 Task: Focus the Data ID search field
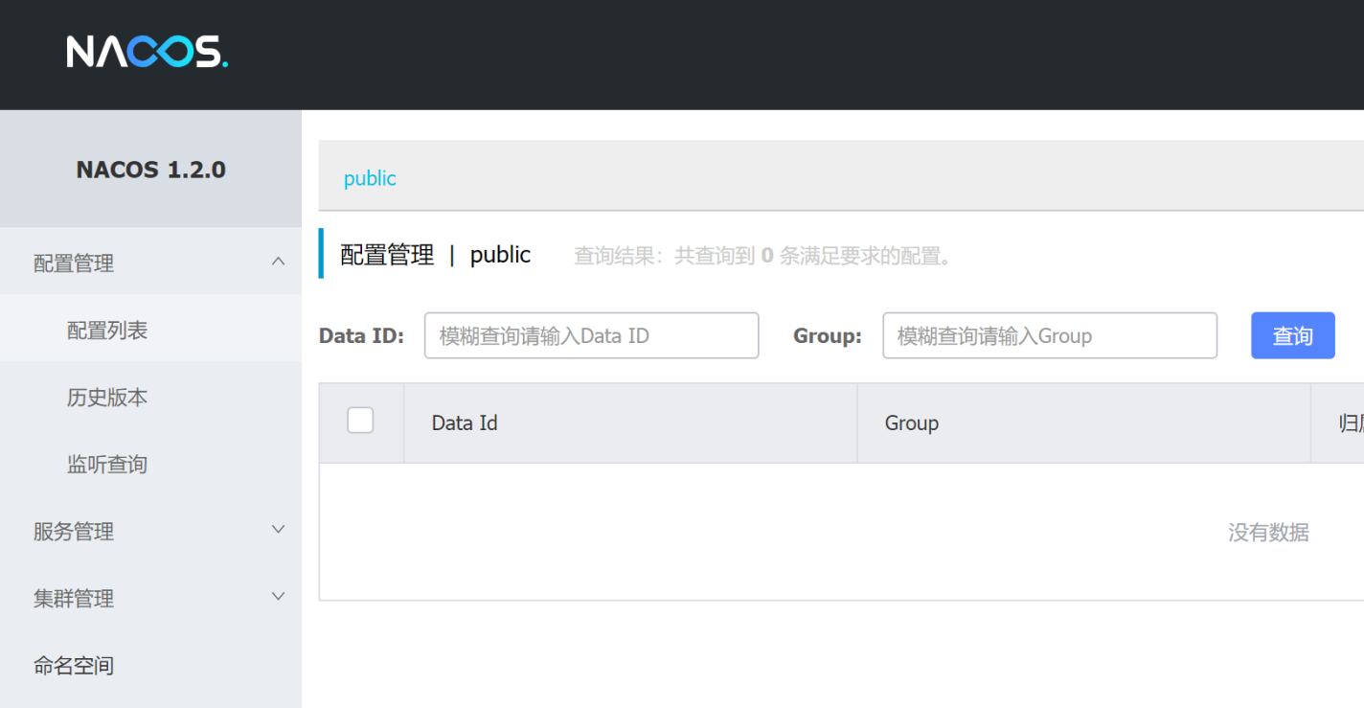591,335
